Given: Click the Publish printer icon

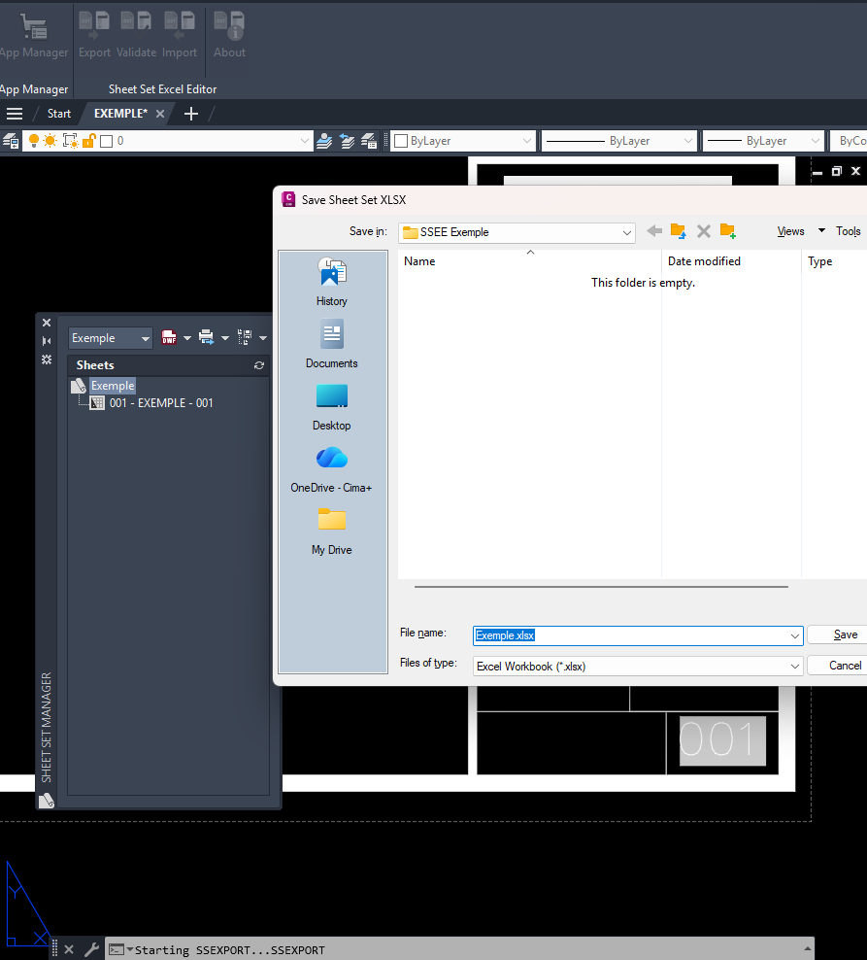Looking at the screenshot, I should pyautogui.click(x=207, y=337).
